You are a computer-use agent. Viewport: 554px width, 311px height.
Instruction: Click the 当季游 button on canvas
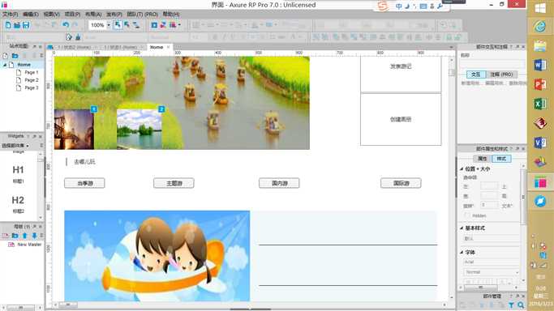point(85,183)
